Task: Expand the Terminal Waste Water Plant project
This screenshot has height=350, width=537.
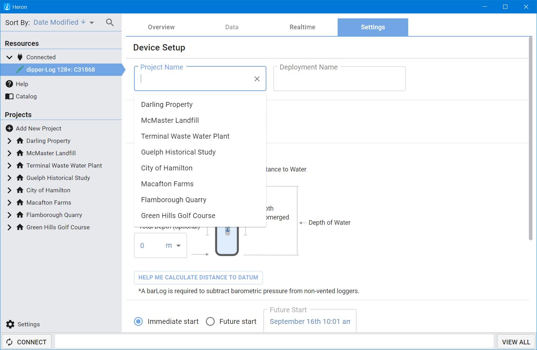Action: point(10,165)
